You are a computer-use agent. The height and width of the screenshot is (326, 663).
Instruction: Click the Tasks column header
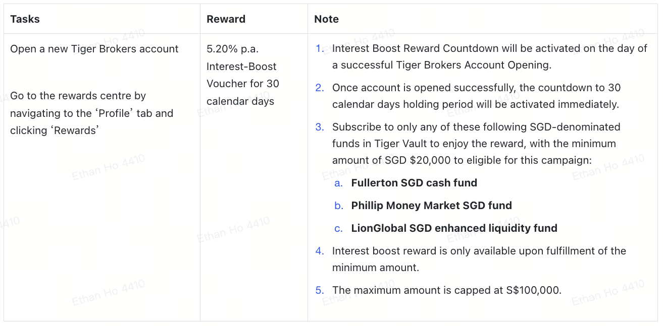point(25,19)
